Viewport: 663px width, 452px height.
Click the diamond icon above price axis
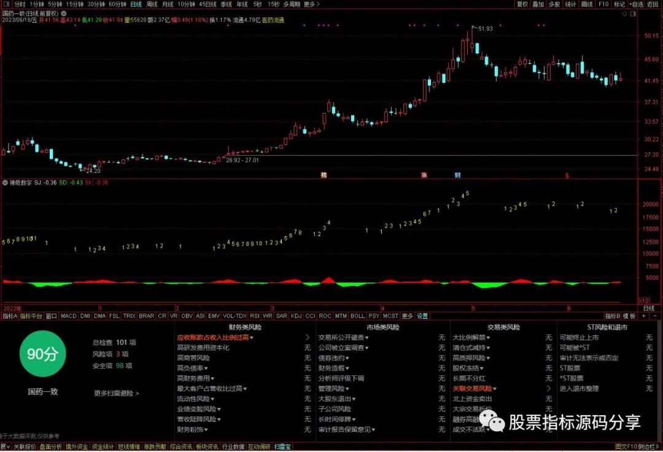coord(624,14)
